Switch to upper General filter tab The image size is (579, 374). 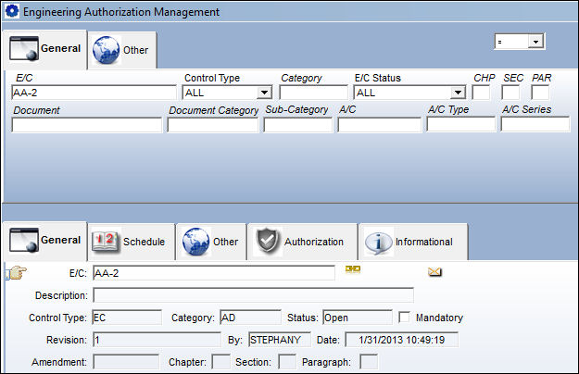[45, 49]
